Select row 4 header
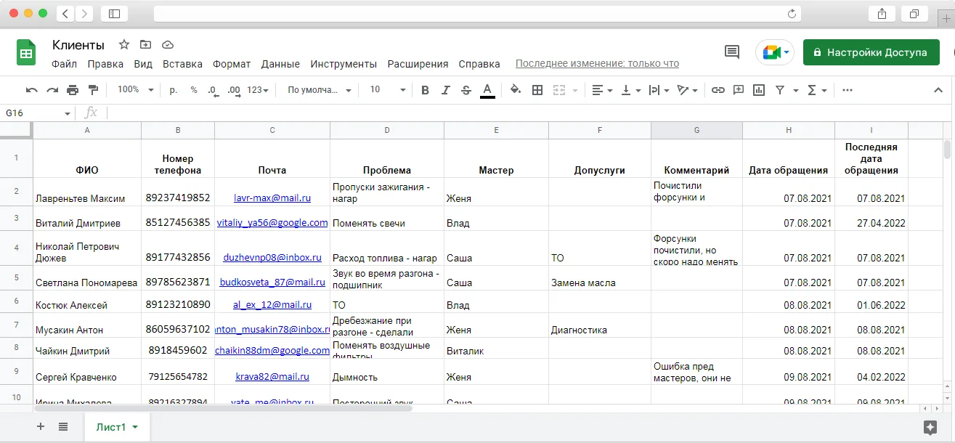Viewport: 955px width, 443px height. pyautogui.click(x=17, y=248)
